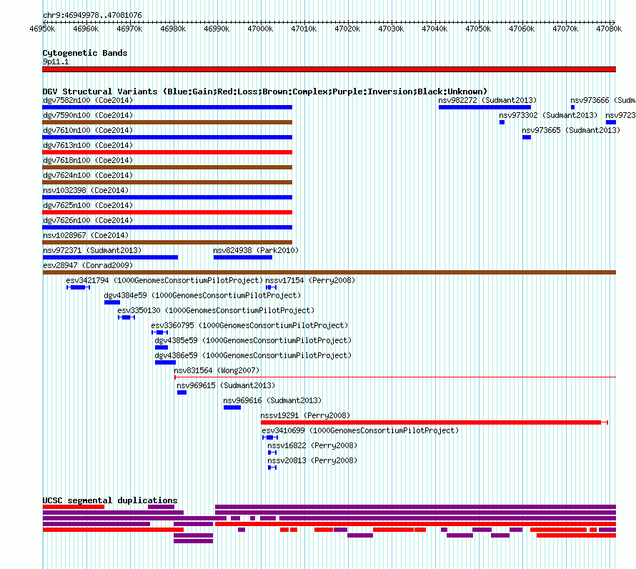Click the dgv7624n100 (Coe2014) label
636x569 pixels.
(88, 175)
